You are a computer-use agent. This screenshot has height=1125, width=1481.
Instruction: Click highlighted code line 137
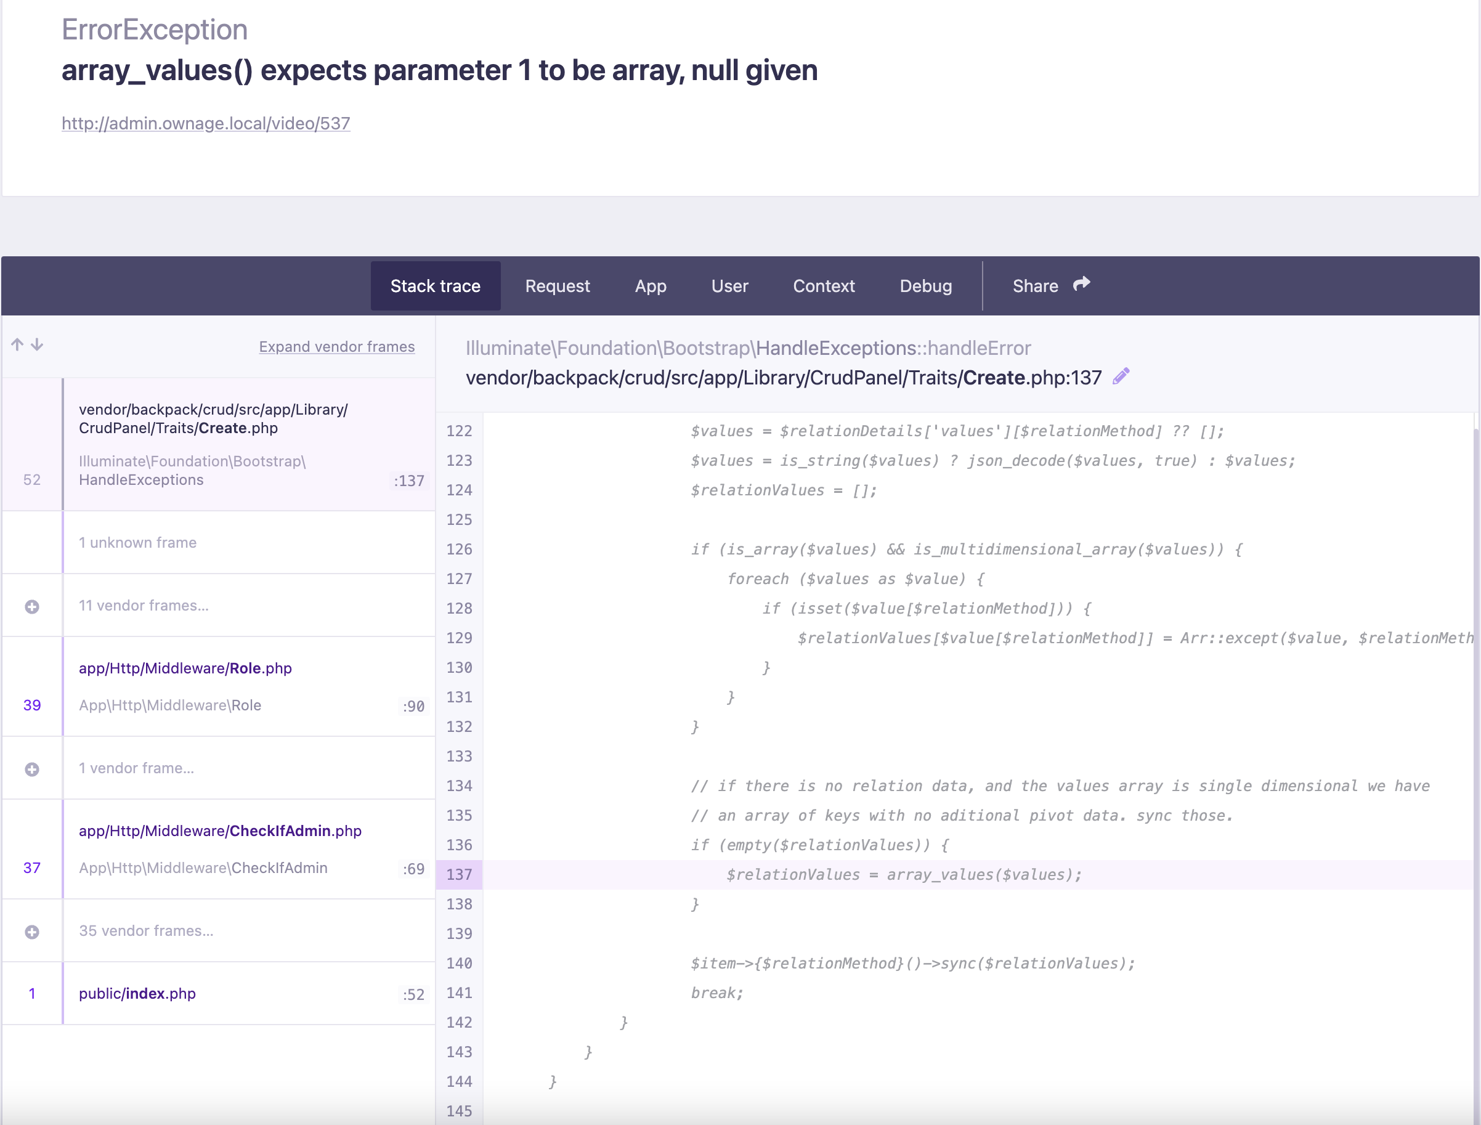tap(904, 874)
